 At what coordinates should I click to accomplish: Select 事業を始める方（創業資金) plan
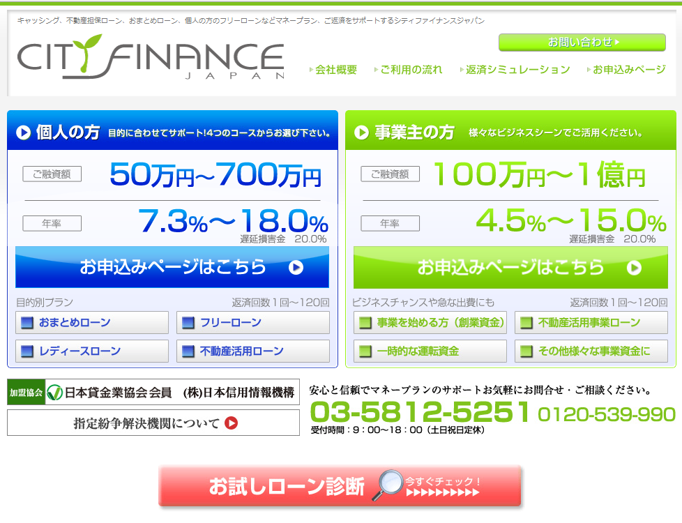430,322
